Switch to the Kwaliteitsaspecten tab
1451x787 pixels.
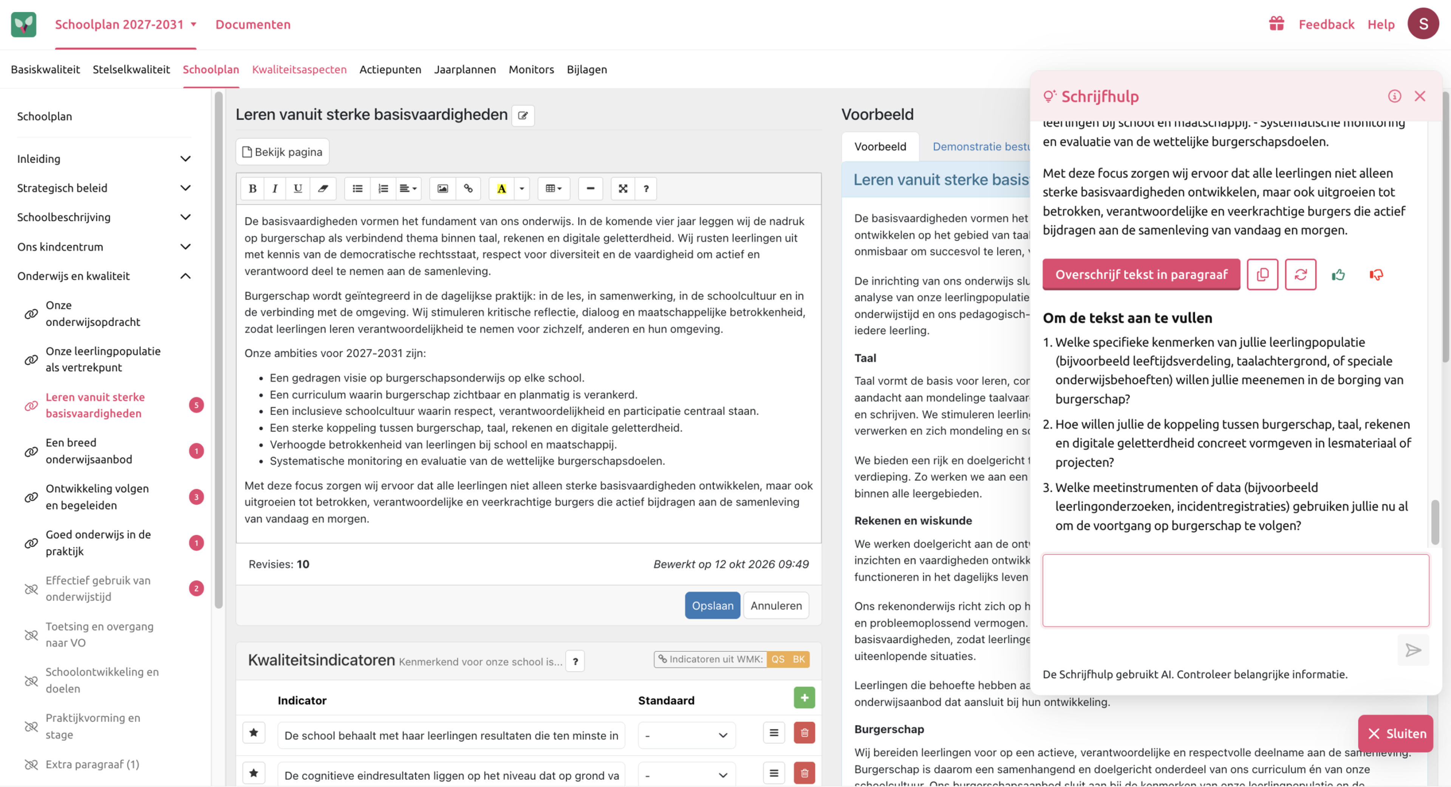point(299,69)
